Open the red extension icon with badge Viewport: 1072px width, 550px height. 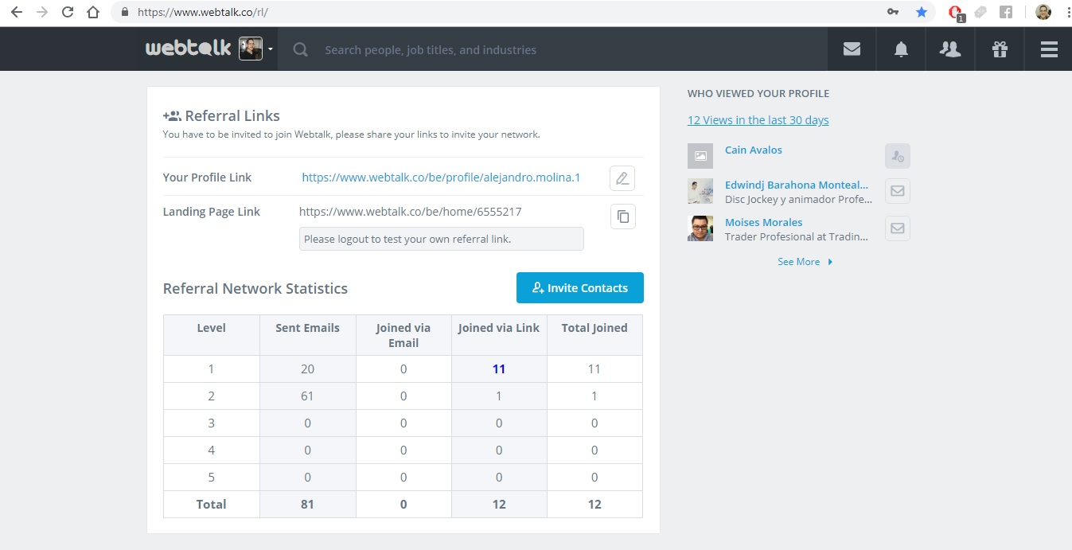click(x=956, y=13)
